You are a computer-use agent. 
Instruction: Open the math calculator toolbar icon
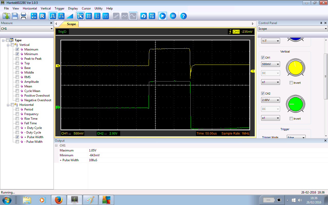point(34,16)
